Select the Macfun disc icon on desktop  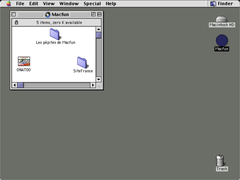(222, 40)
